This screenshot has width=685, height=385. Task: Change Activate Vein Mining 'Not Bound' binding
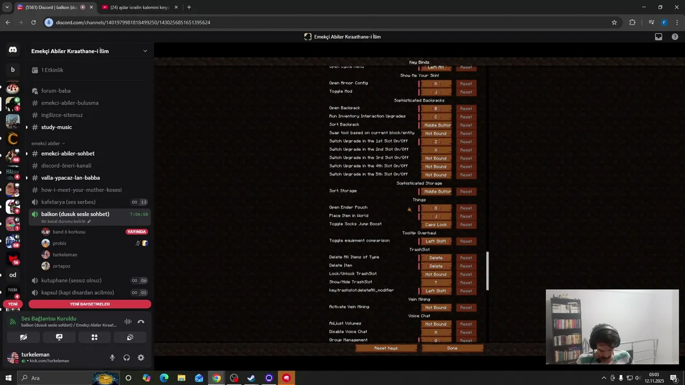click(436, 307)
